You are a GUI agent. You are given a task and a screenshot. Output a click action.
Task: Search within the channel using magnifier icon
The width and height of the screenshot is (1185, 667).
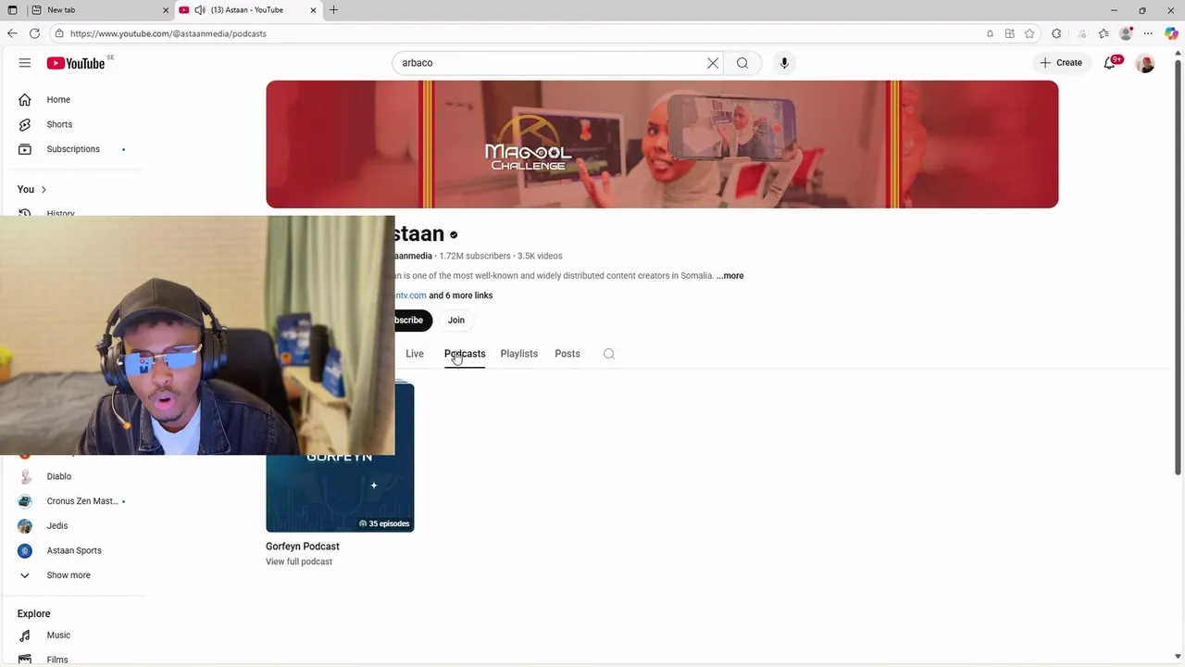tap(609, 354)
